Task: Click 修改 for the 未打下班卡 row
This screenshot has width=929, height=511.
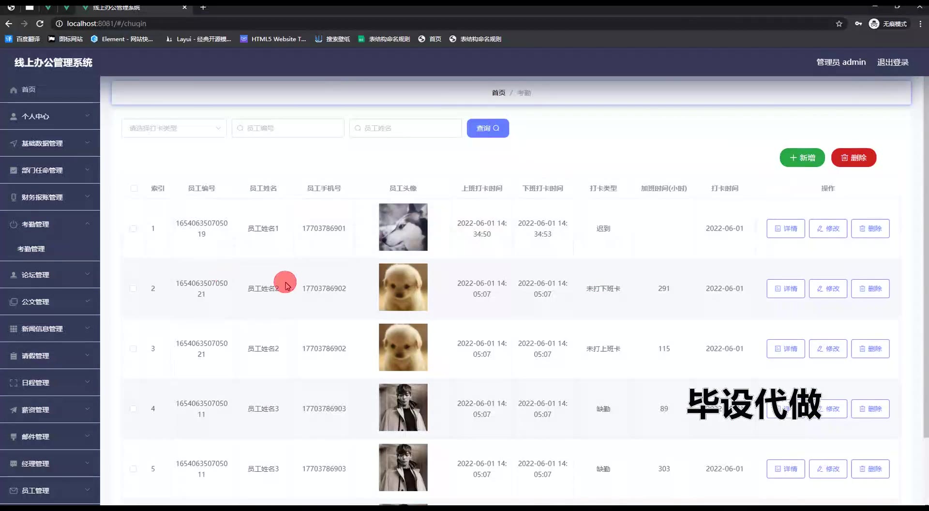Action: tap(828, 288)
